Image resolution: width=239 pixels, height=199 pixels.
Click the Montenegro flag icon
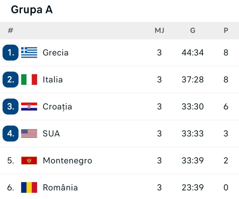coord(29,161)
